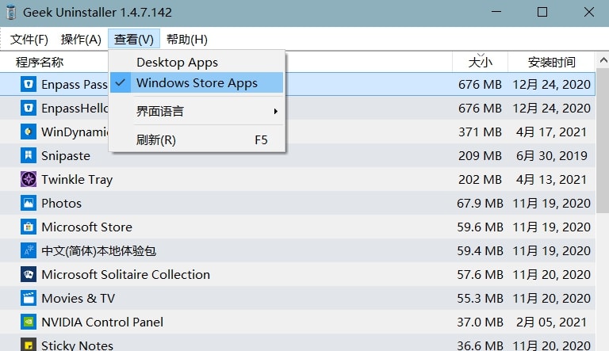Open the 操作(A) menu

tap(81, 39)
